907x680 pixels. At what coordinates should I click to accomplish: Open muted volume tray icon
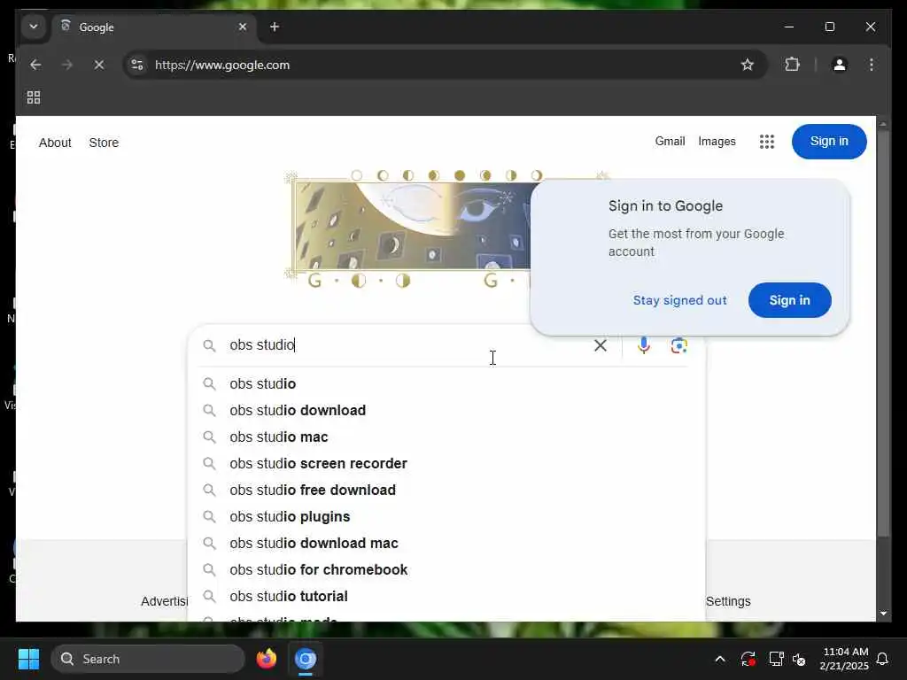800,659
